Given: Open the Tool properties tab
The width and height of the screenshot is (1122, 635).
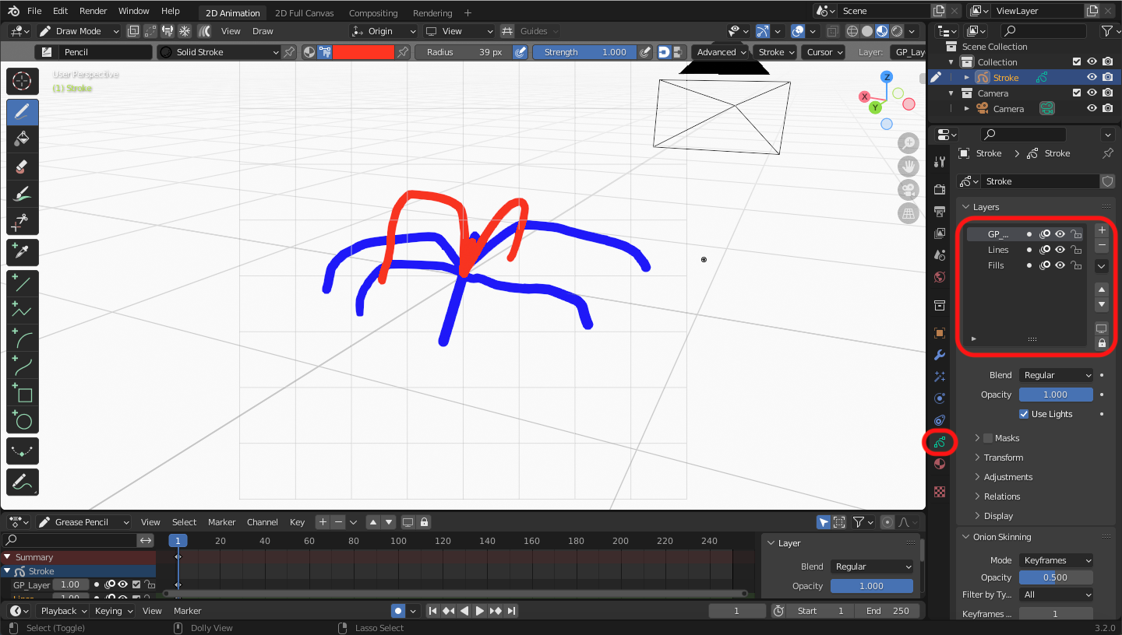Looking at the screenshot, I should point(940,162).
